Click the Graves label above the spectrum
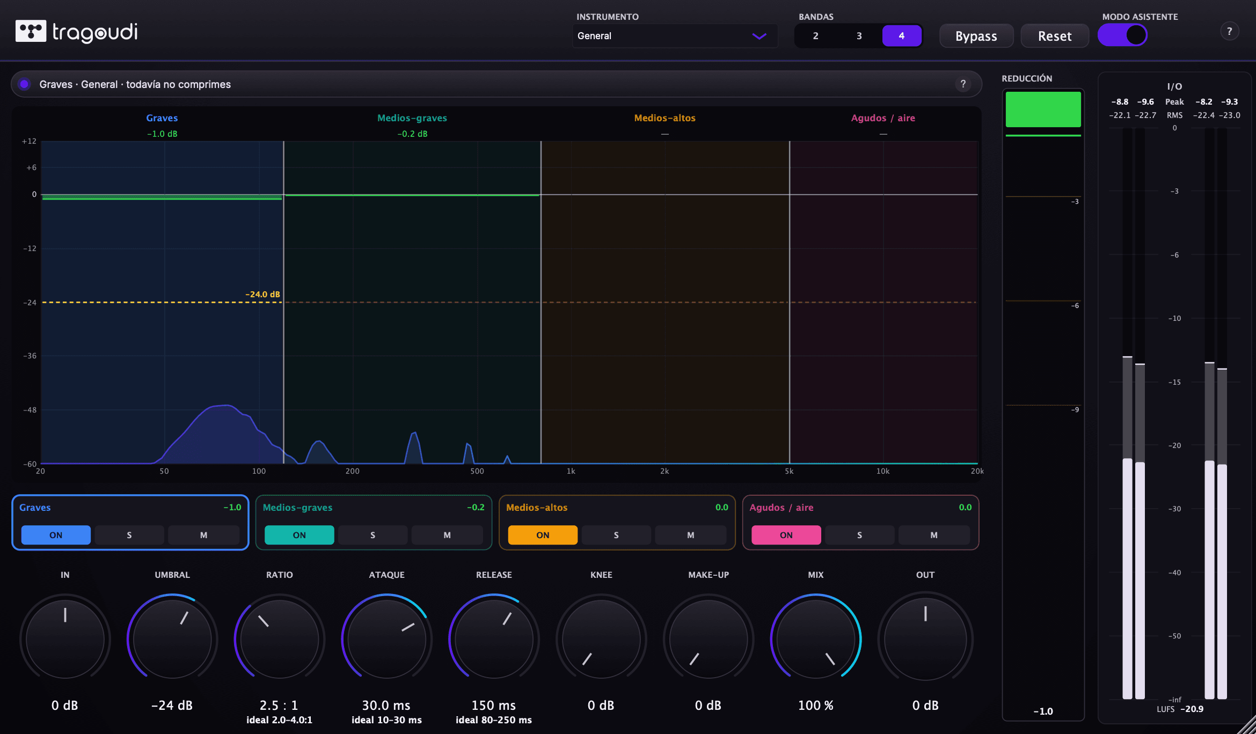The image size is (1256, 734). tap(162, 118)
